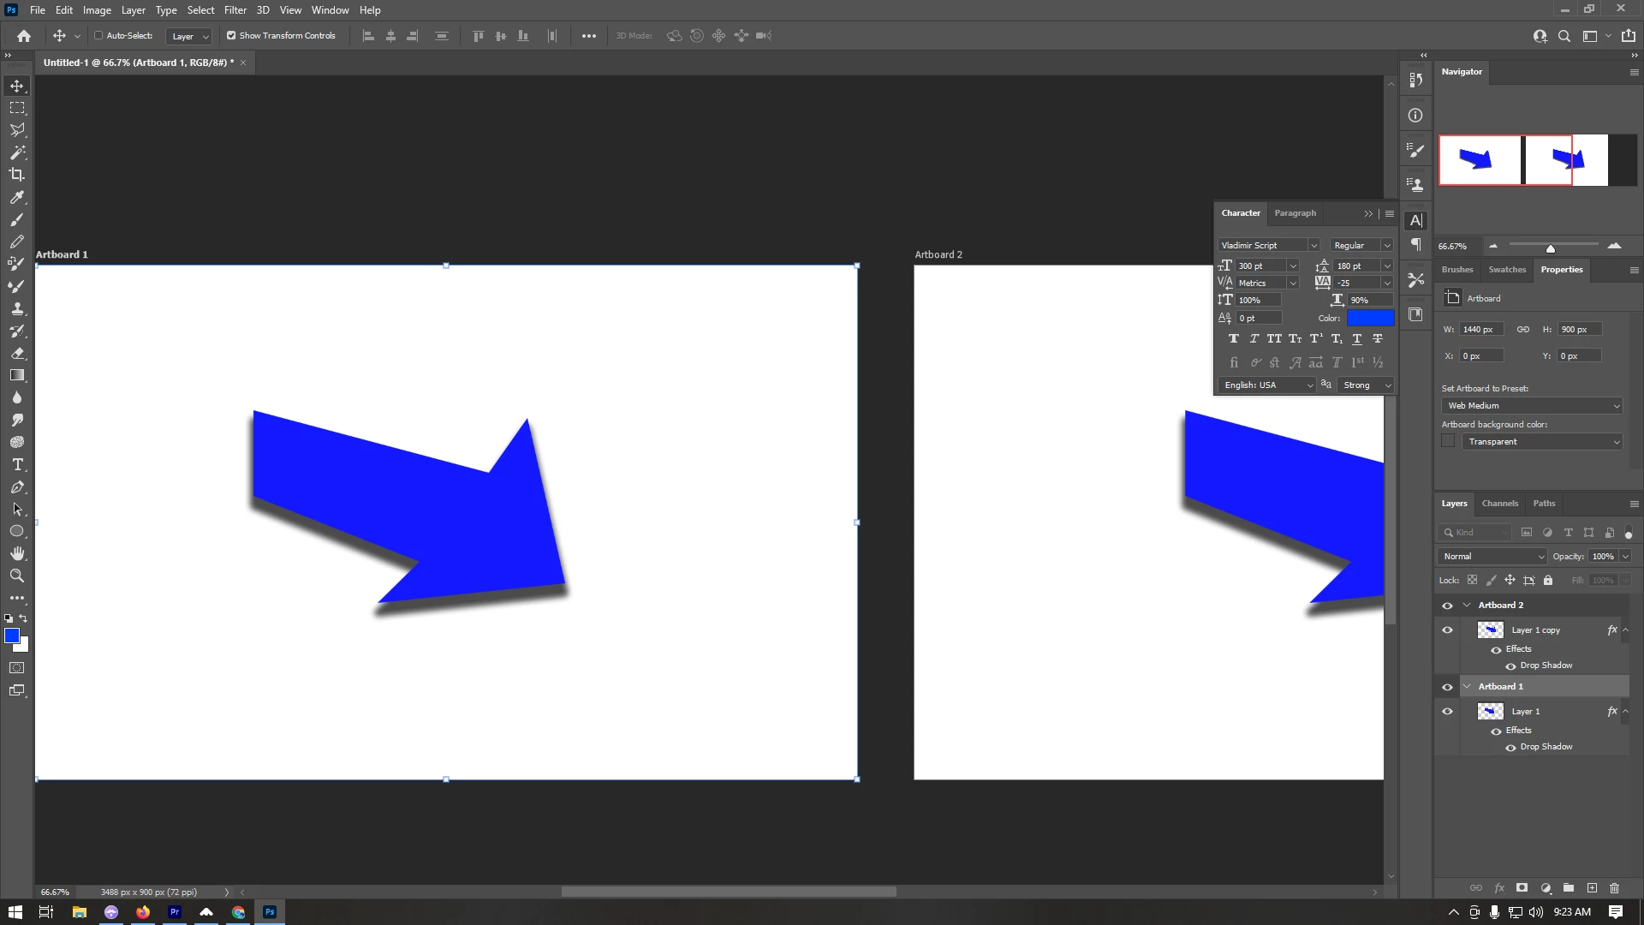The image size is (1644, 925).
Task: Select the Zoom tool
Action: [17, 576]
